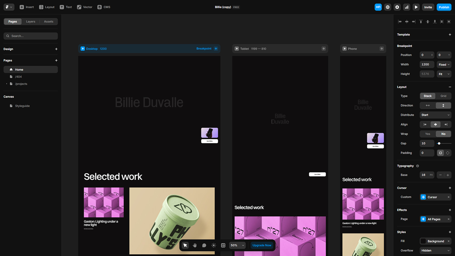
Task: Open the Distribute dropdown
Action: click(435, 115)
